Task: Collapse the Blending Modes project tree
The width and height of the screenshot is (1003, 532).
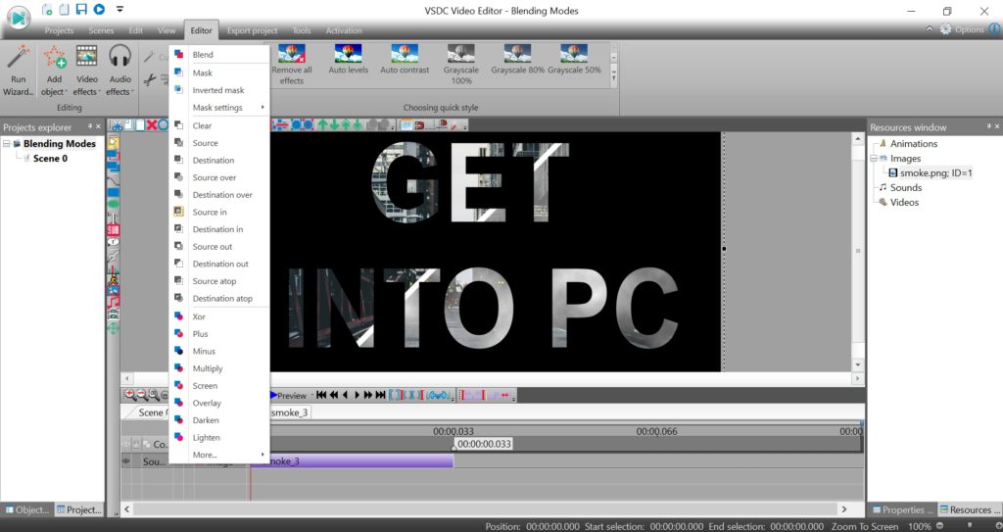Action: 7,144
